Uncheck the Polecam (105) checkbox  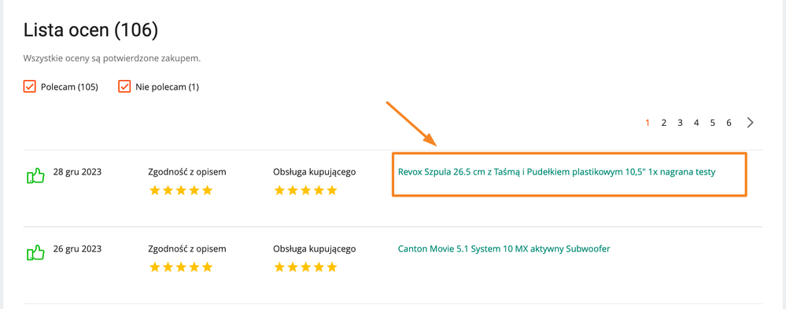click(30, 86)
